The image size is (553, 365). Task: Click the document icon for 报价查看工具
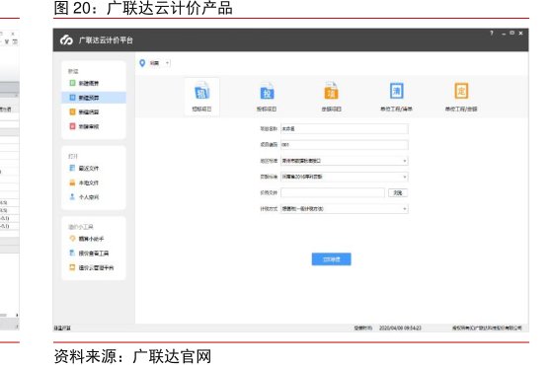pyautogui.click(x=72, y=253)
